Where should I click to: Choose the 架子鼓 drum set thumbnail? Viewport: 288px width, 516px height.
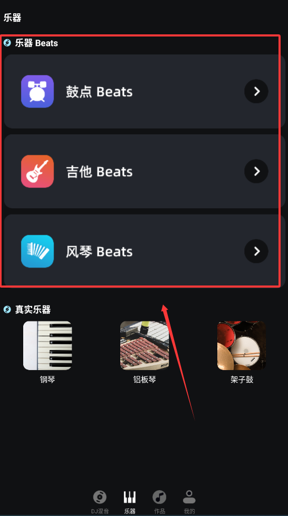pyautogui.click(x=242, y=346)
